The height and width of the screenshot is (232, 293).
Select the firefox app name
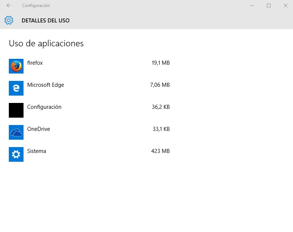(35, 63)
